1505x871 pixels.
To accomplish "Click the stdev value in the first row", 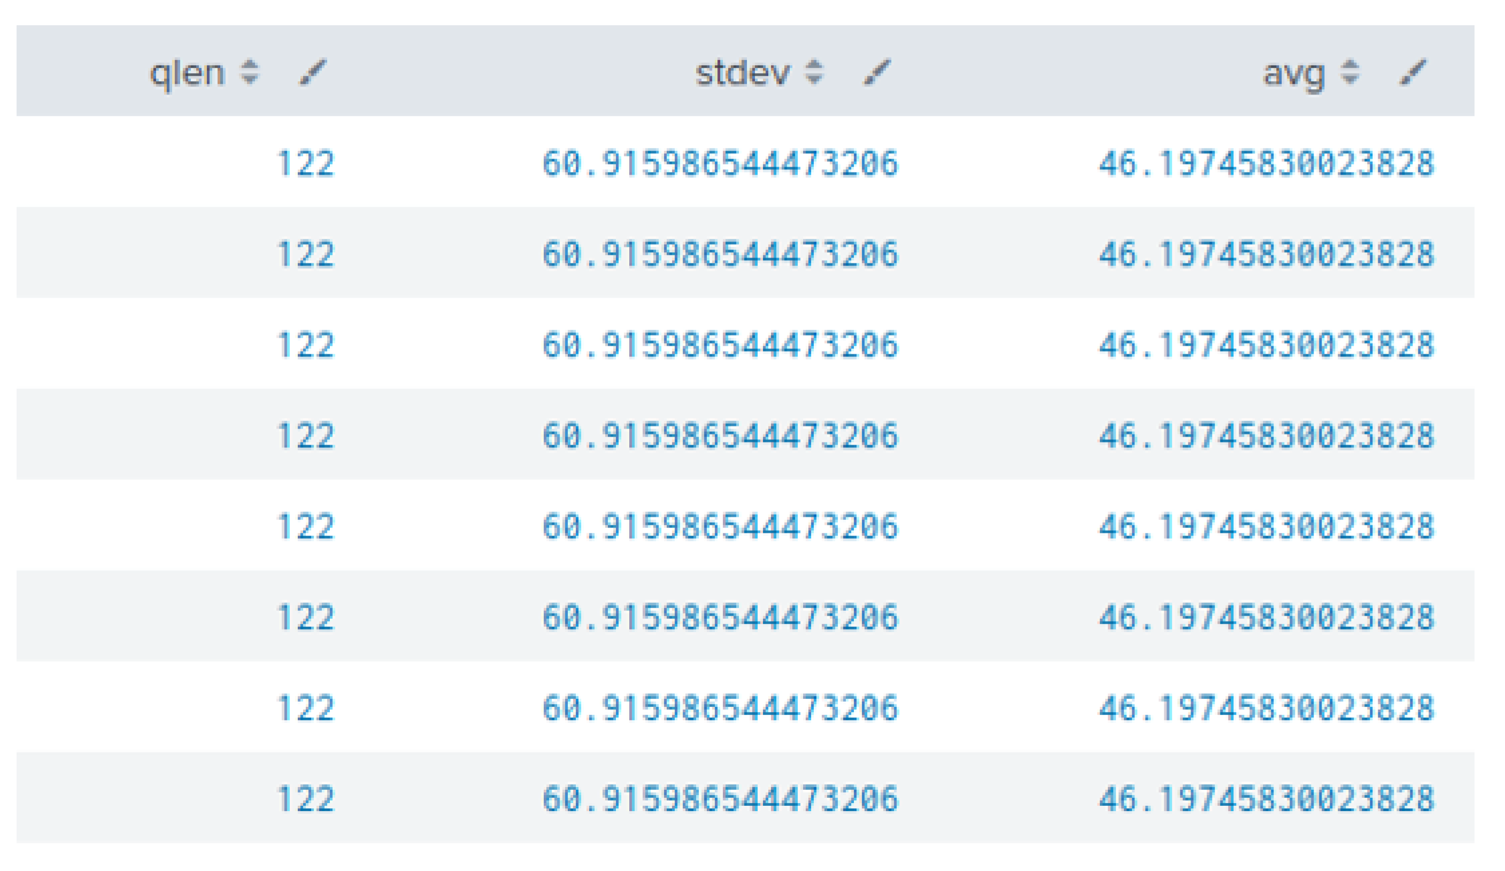I will (x=720, y=163).
